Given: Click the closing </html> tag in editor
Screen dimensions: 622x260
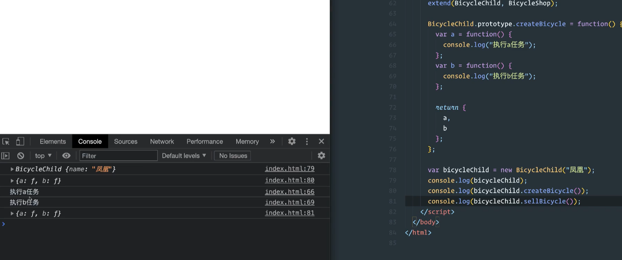Looking at the screenshot, I should tap(418, 232).
